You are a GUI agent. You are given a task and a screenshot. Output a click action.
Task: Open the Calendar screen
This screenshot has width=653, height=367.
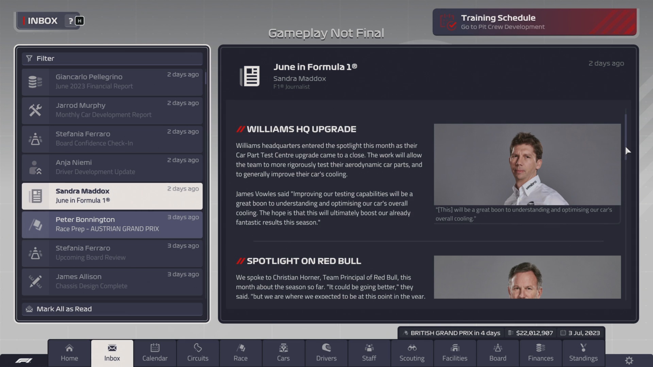tap(155, 352)
